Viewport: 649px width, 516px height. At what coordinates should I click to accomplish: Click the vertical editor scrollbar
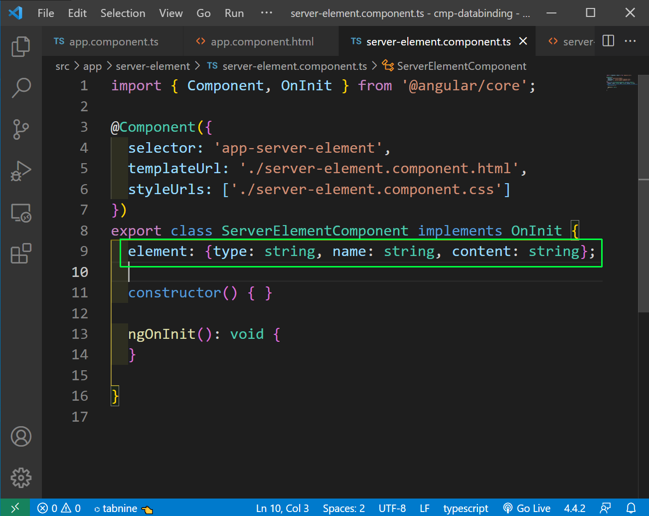point(644,194)
